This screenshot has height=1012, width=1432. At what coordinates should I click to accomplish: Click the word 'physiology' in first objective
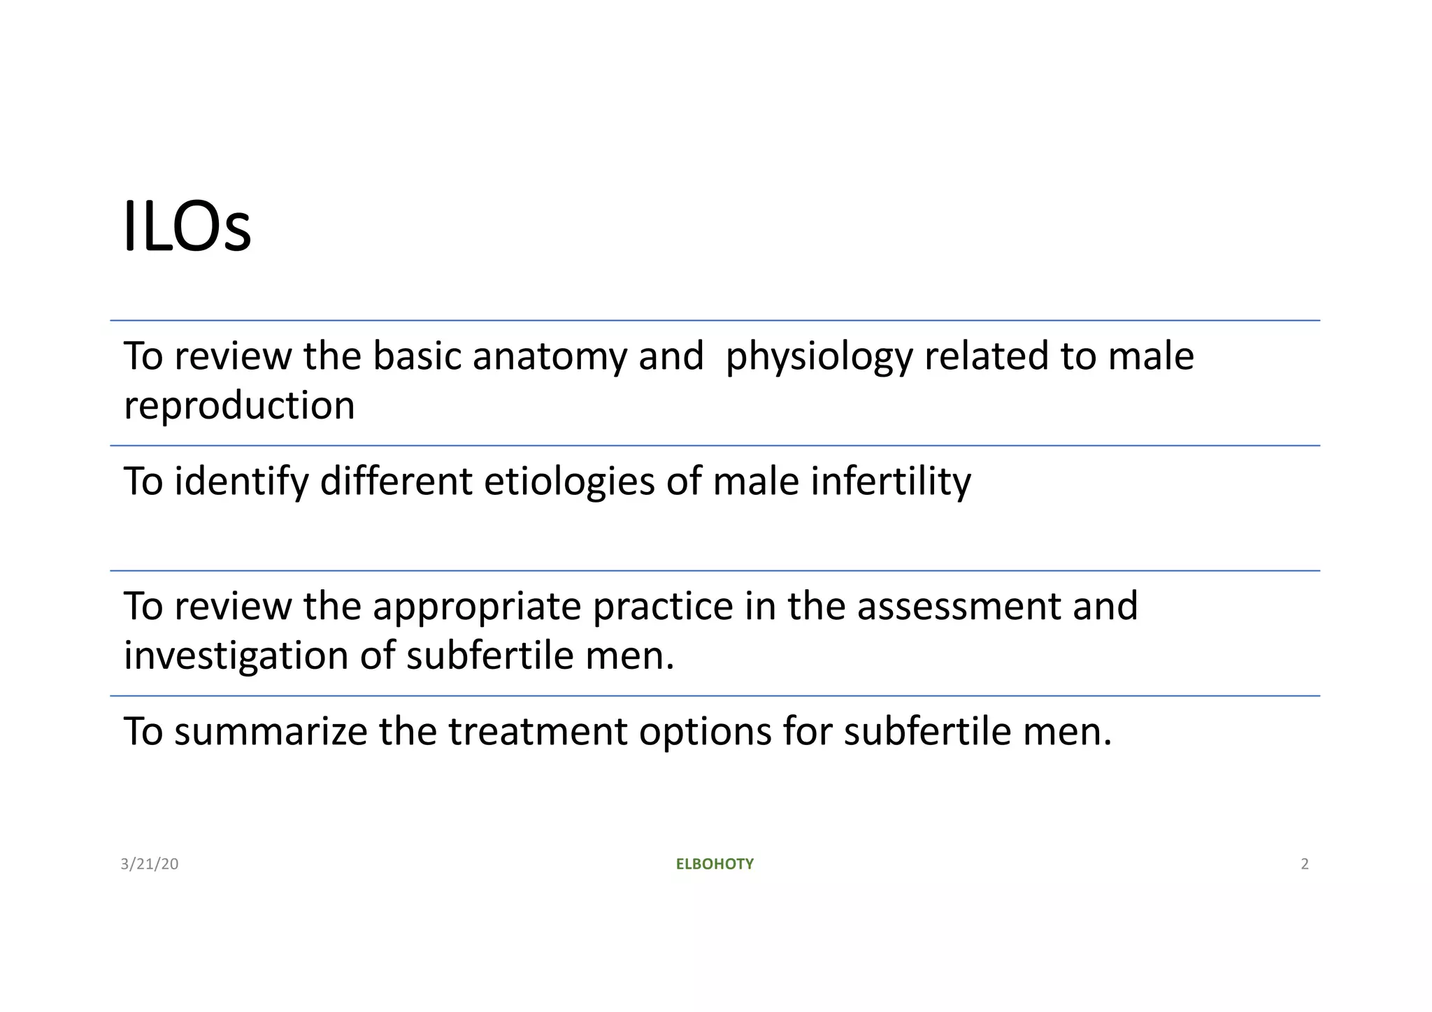click(819, 356)
